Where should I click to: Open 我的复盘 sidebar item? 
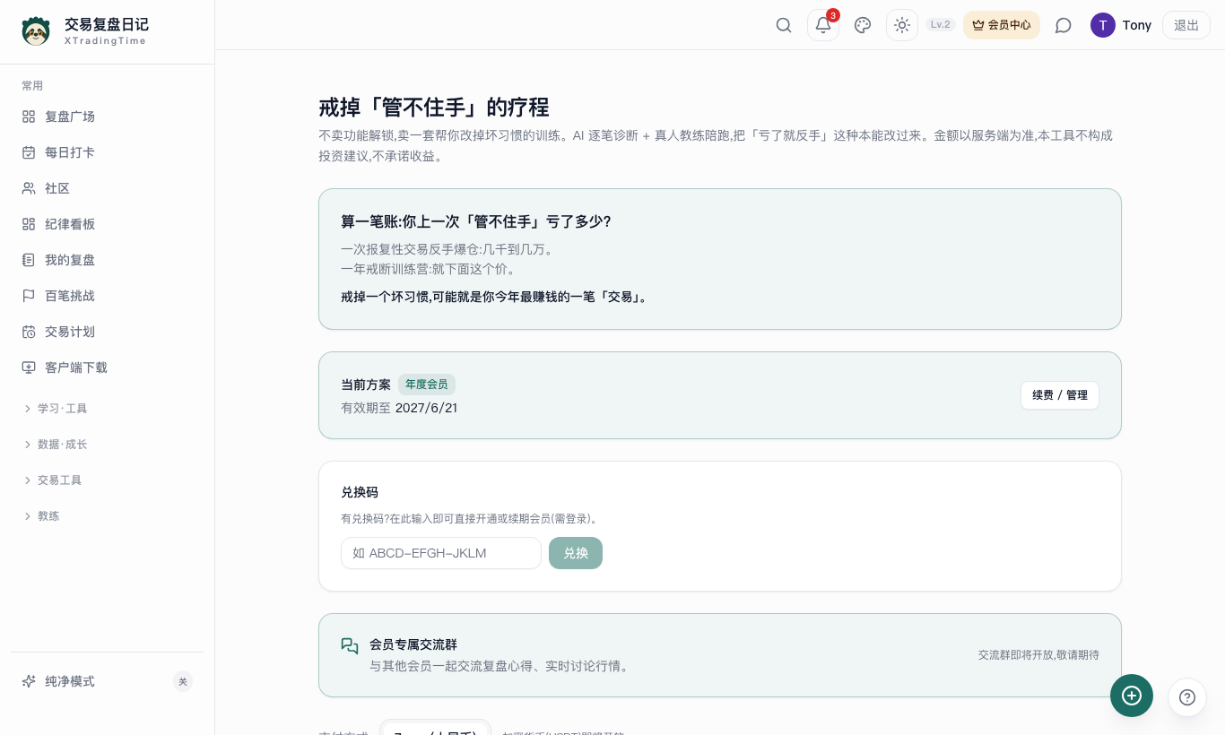[x=108, y=260]
